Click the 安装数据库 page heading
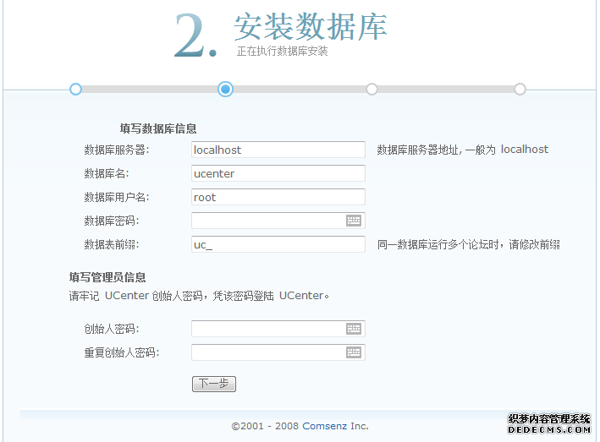The image size is (600, 442). click(310, 27)
